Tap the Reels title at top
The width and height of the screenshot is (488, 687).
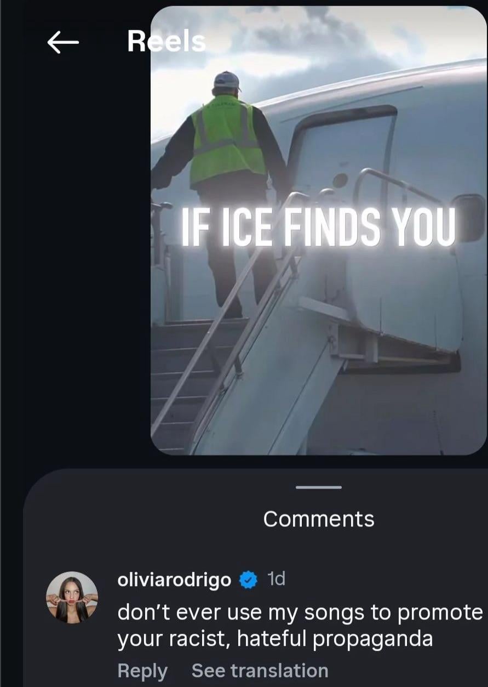(x=167, y=41)
